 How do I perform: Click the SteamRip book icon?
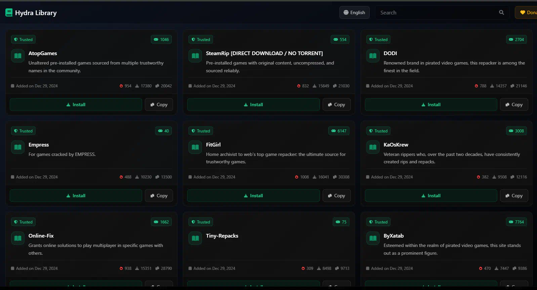click(x=195, y=56)
